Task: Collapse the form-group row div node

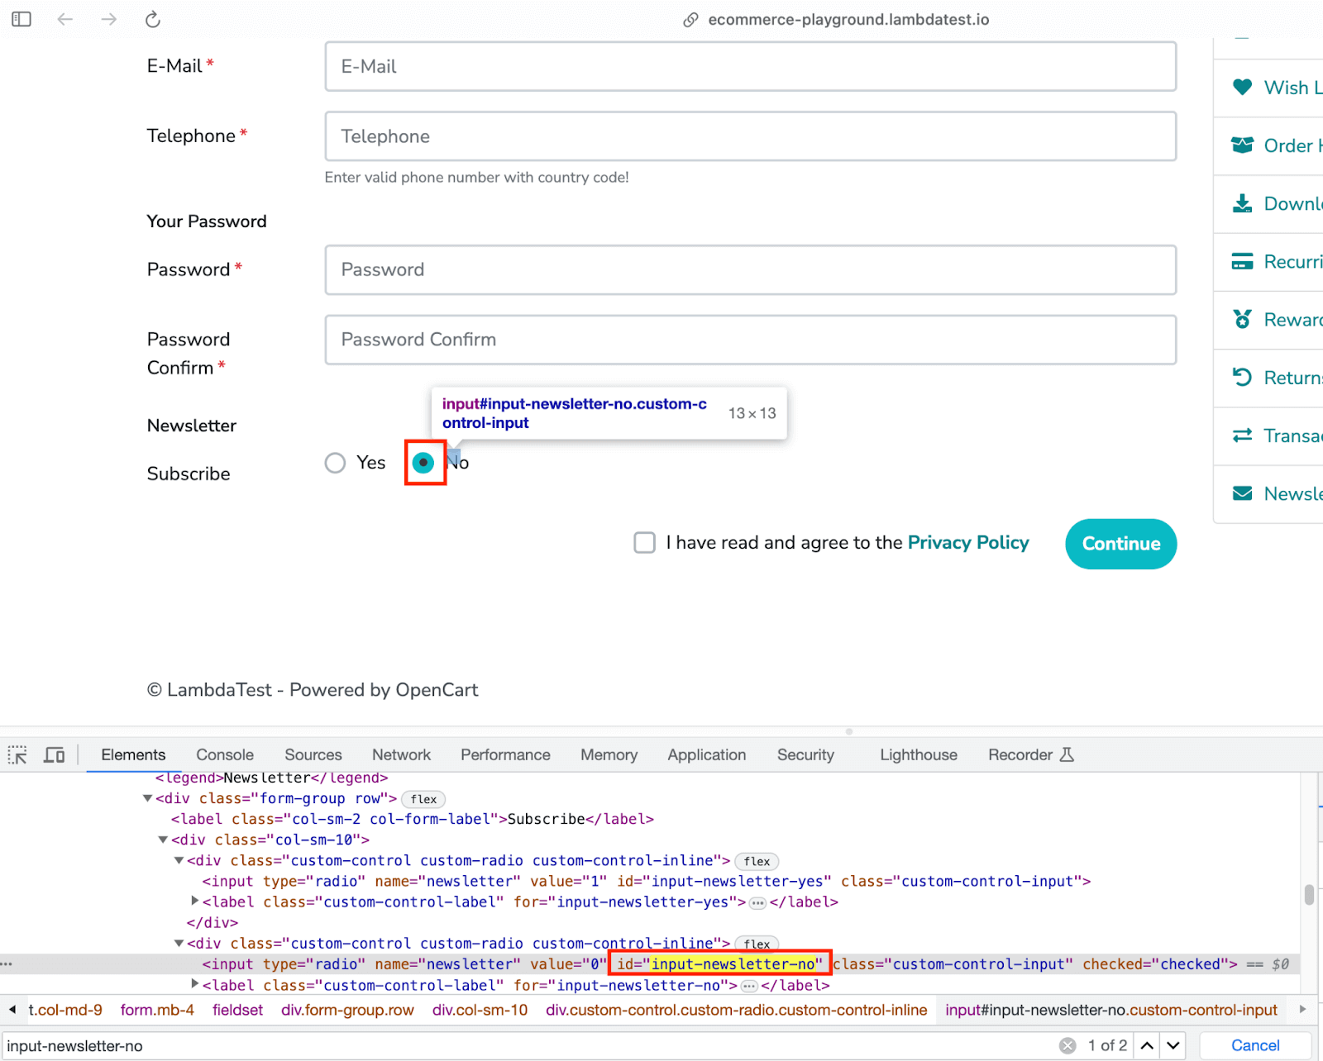Action: [148, 798]
